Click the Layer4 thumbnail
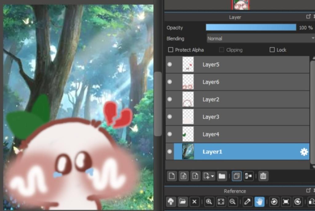315x211 pixels. pyautogui.click(x=188, y=134)
